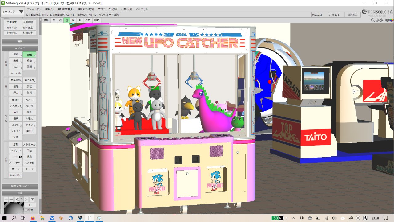Select the ボーン bone command
This screenshot has height=222, width=394.
coord(16,169)
